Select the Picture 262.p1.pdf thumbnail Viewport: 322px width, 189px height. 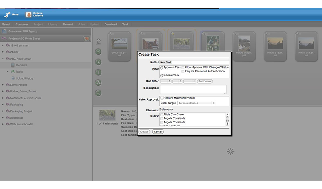coord(244,46)
